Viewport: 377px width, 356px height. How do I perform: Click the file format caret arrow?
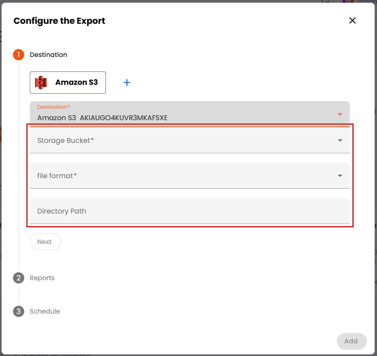coord(340,176)
